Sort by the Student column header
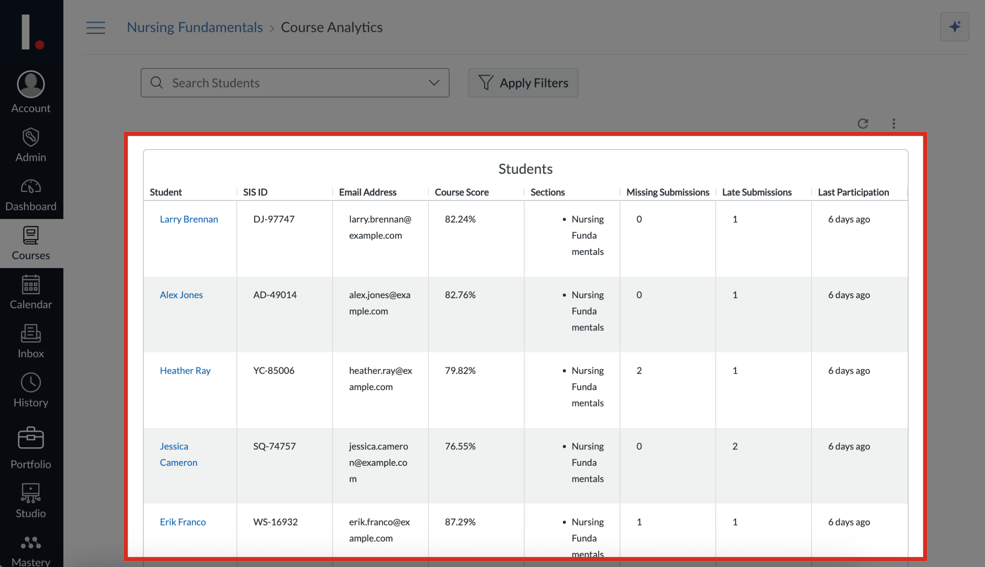The image size is (985, 567). pos(165,192)
